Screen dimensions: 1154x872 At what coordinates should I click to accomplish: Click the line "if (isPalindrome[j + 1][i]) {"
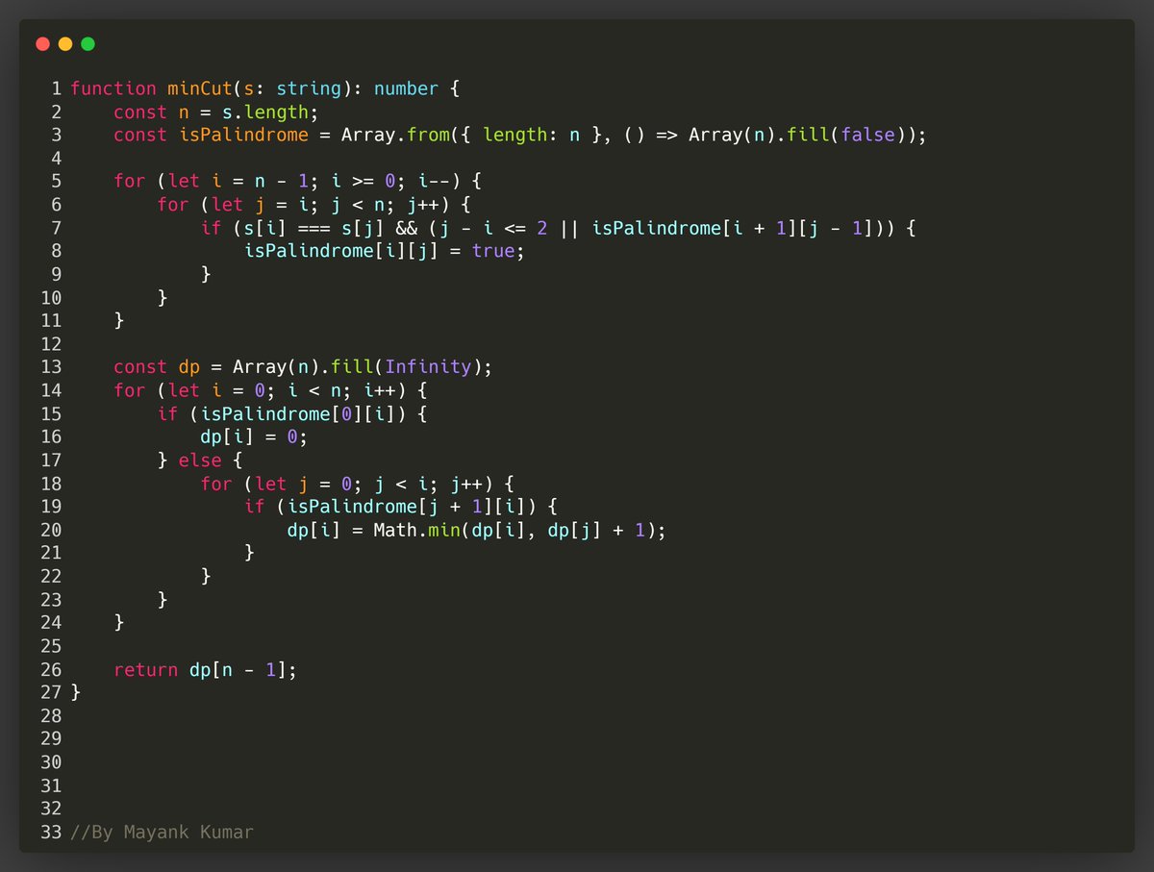coord(399,507)
